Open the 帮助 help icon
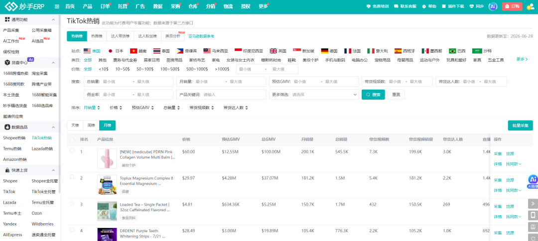The image size is (538, 241). pyautogui.click(x=429, y=6)
